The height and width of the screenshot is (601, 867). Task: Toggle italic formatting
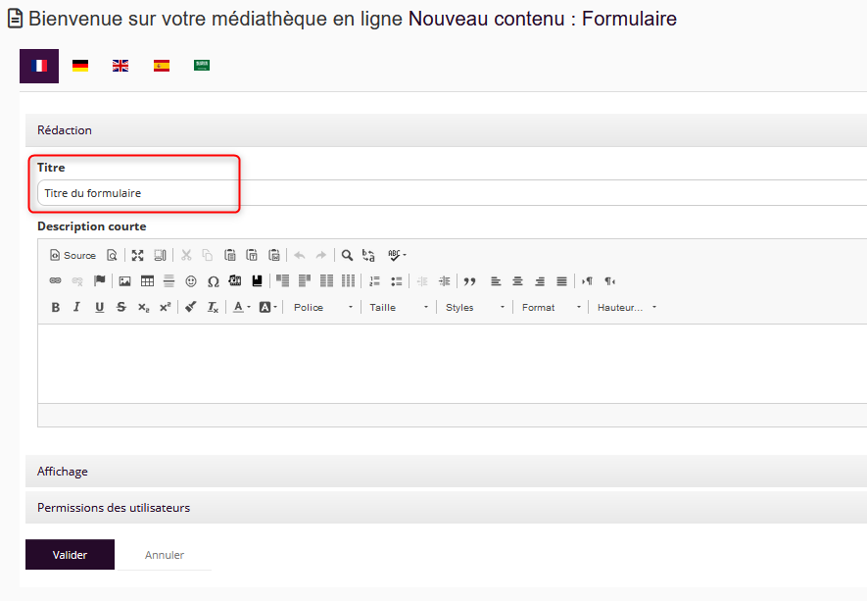77,308
